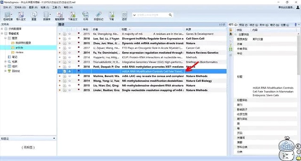Screen dimensions: 301x161
Task: Open the 检索 (S) menu
Action: tap(45, 7)
